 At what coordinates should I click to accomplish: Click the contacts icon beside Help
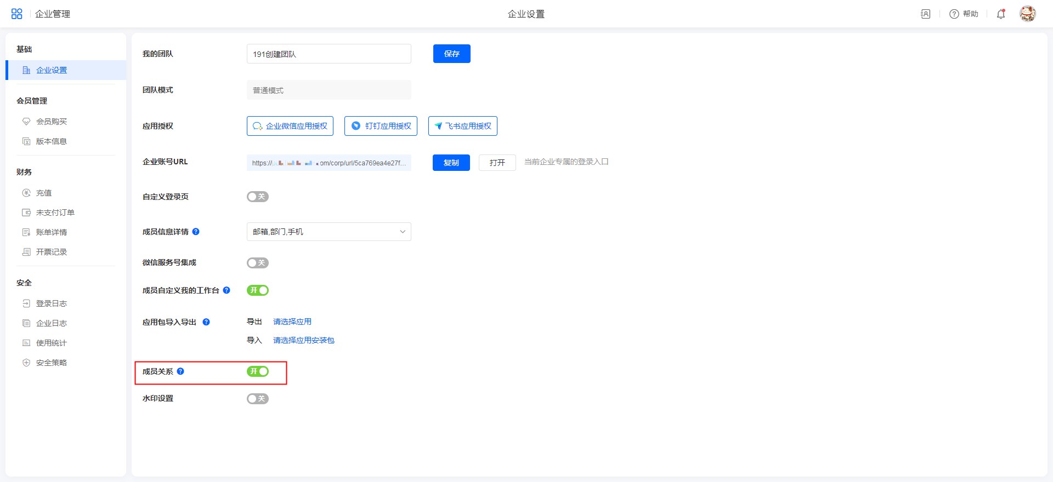(926, 14)
